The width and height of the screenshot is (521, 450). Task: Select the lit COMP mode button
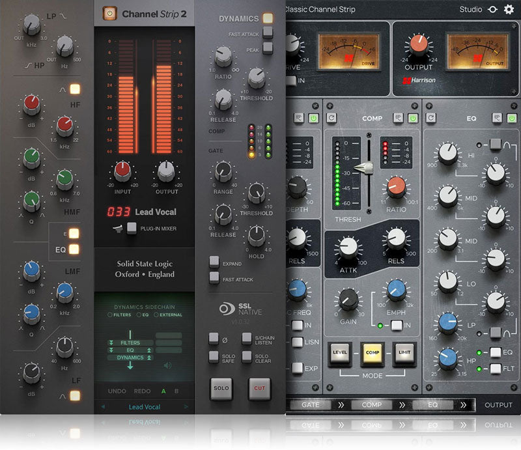[372, 353]
